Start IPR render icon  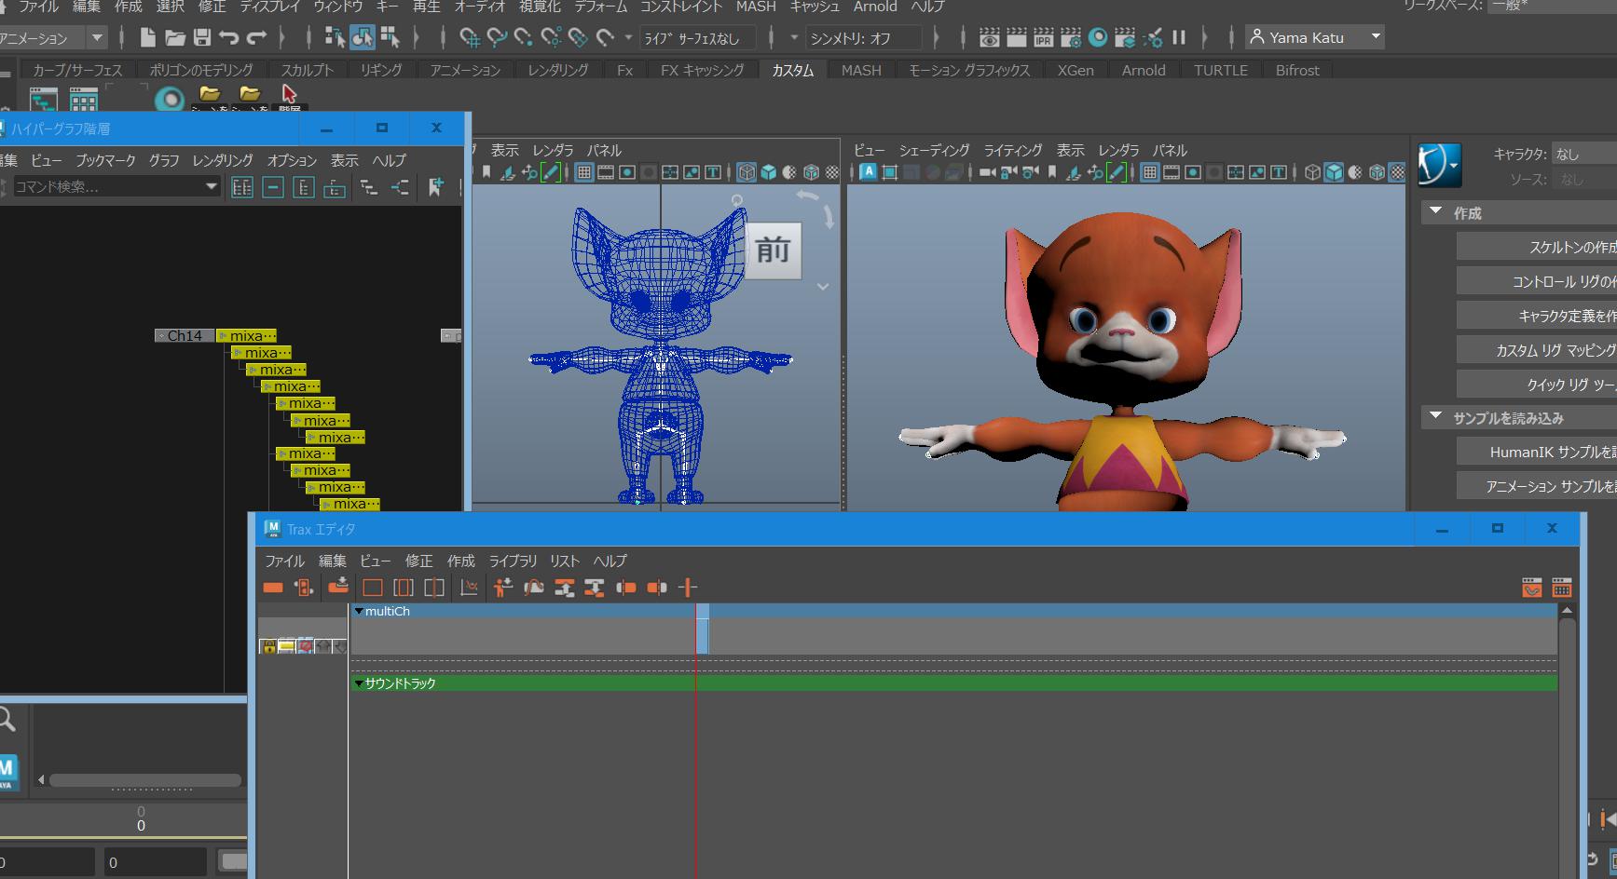click(x=1044, y=37)
